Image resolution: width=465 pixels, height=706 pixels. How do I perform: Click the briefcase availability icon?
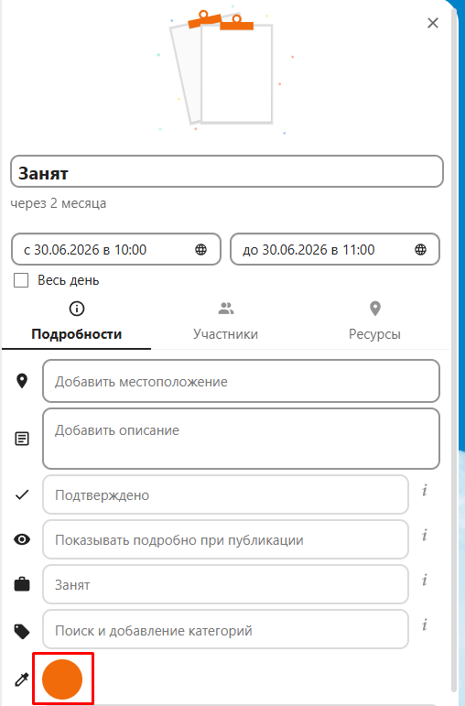tap(22, 584)
